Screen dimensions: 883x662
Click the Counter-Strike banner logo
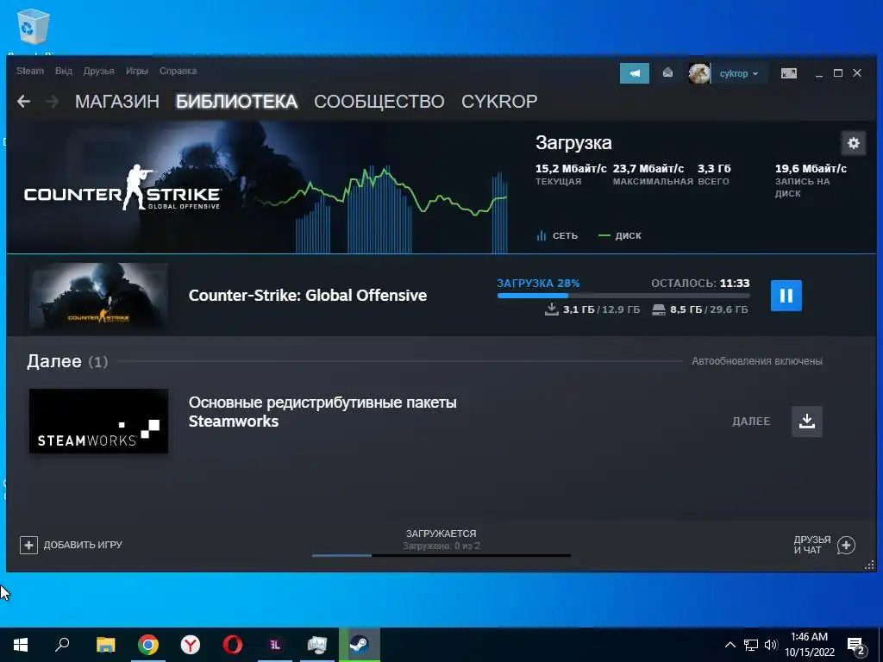(122, 189)
